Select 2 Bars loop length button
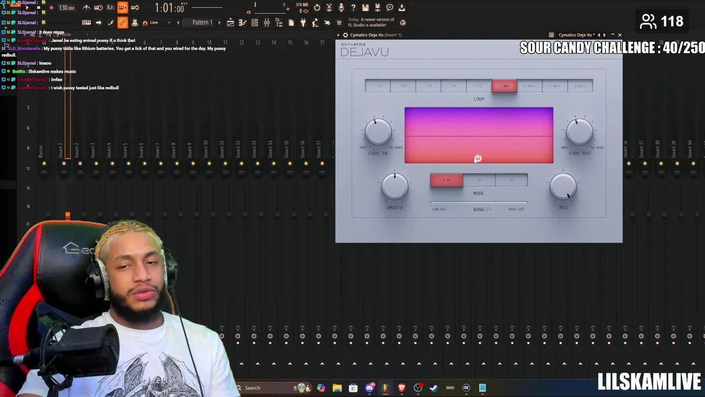Viewport: 705px width, 397px height. pyautogui.click(x=530, y=86)
